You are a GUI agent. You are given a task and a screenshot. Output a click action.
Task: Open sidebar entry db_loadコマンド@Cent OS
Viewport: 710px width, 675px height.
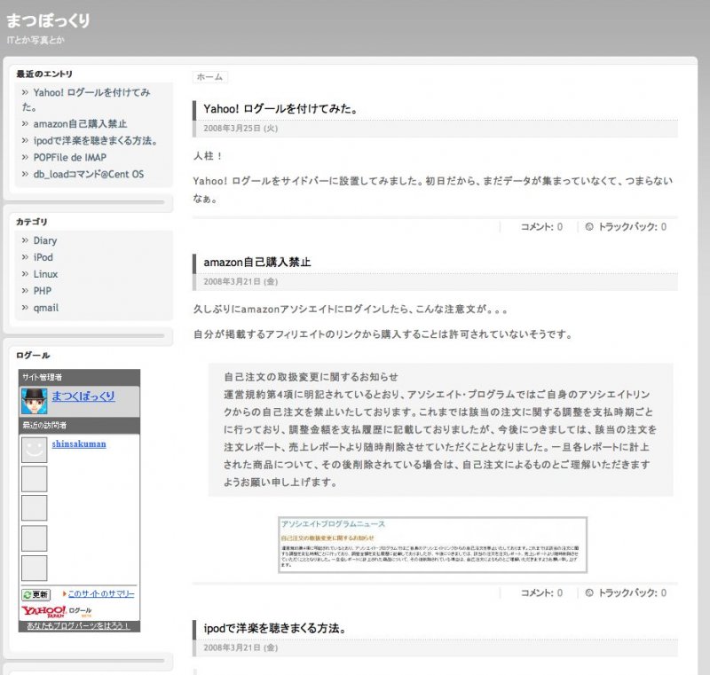point(88,174)
